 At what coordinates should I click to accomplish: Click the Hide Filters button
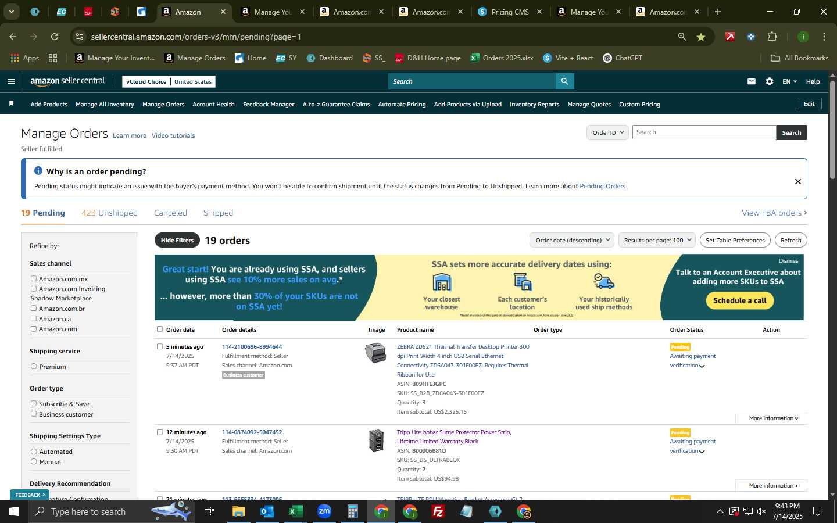coord(177,240)
